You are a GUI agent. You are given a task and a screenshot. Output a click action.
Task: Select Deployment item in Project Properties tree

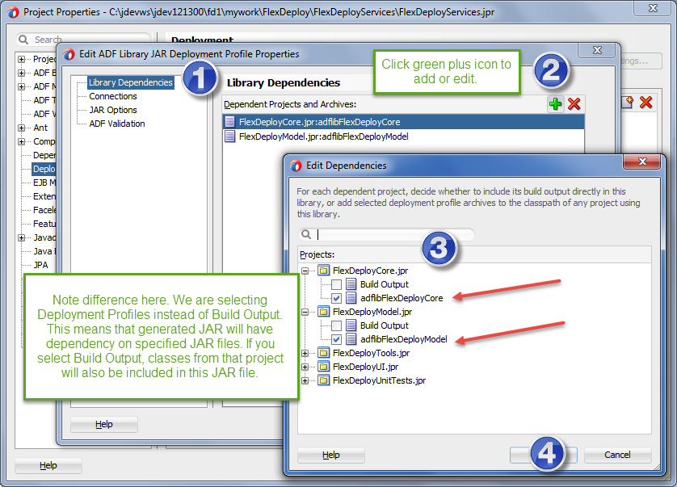click(x=44, y=169)
